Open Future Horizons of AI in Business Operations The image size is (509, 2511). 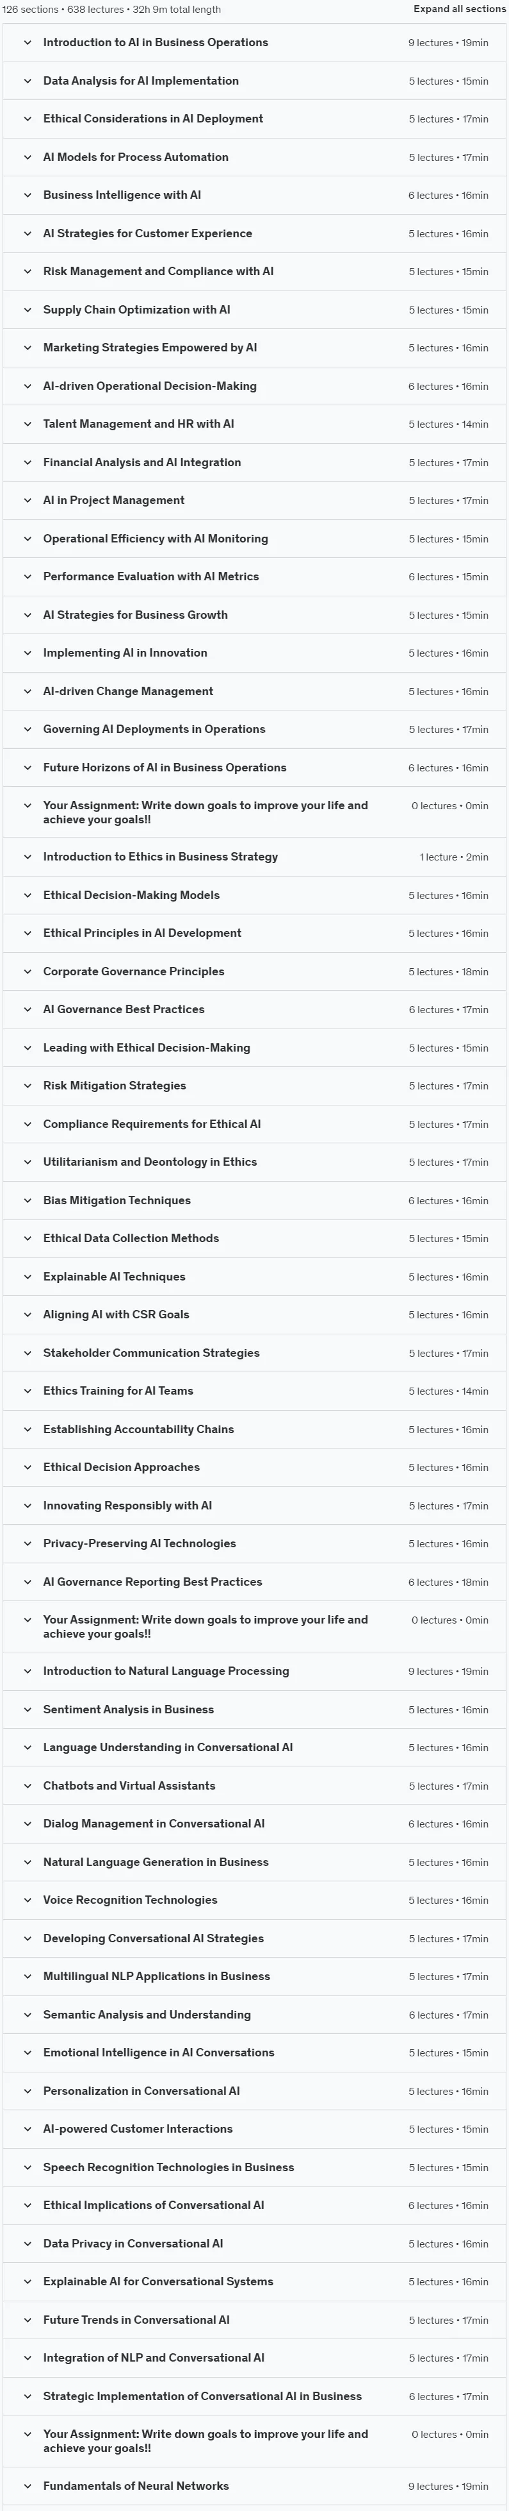point(254,768)
